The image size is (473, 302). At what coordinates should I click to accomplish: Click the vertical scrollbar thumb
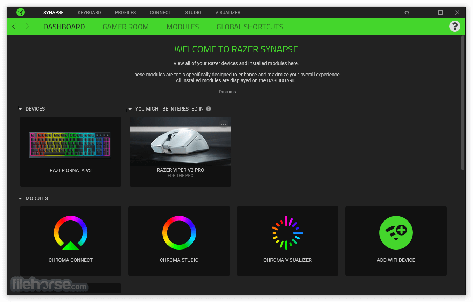[x=463, y=103]
